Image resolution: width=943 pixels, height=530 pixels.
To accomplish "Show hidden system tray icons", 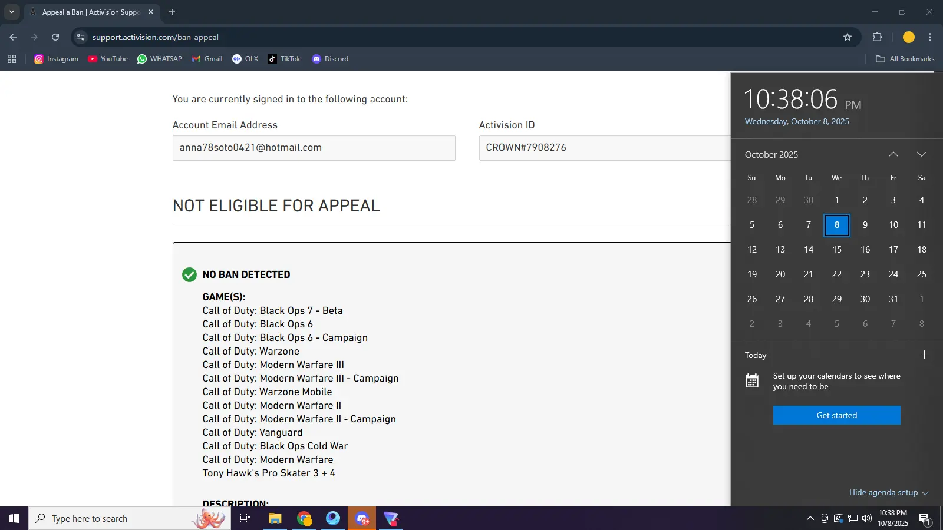I will point(810,518).
